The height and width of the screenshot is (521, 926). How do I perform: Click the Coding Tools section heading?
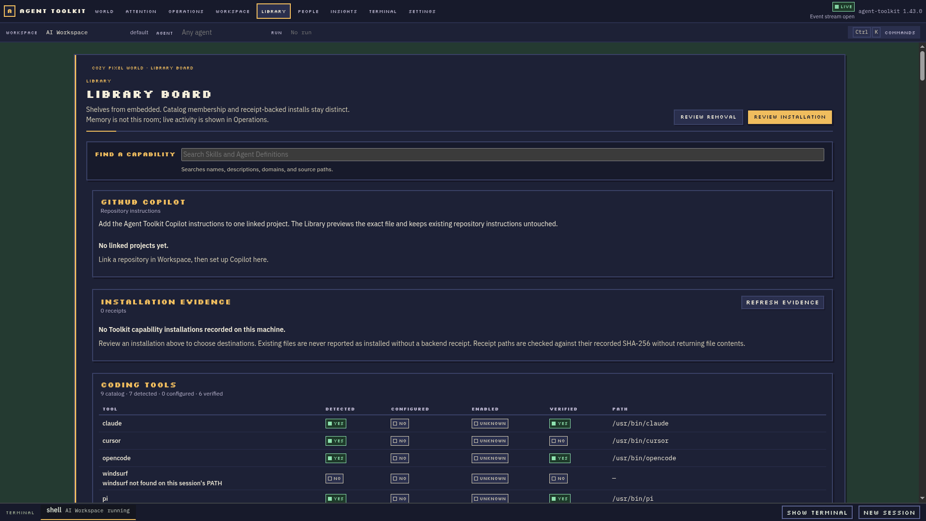pos(138,385)
